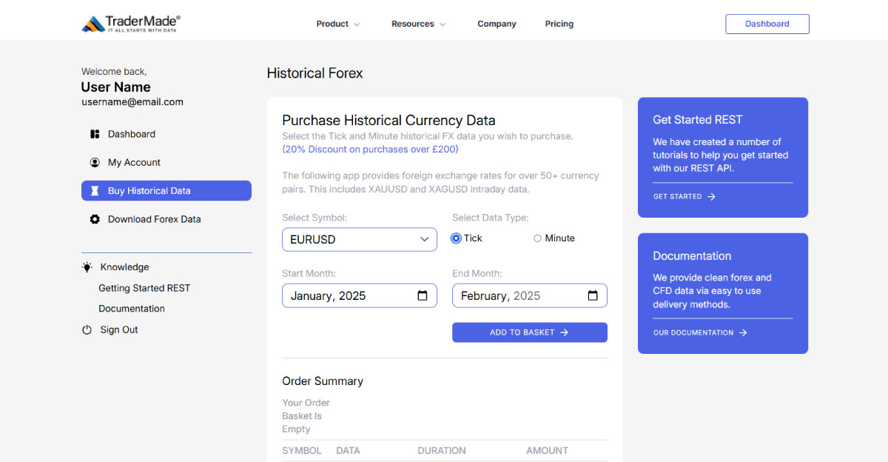Open the Pricing menu item
The width and height of the screenshot is (888, 462).
click(x=559, y=24)
